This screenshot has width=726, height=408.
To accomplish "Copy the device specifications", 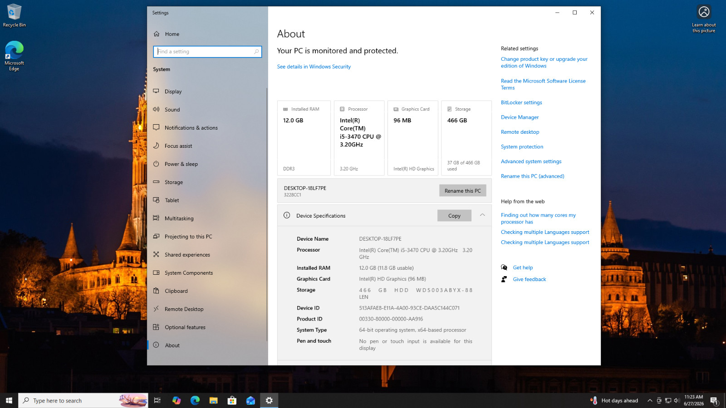I will [454, 215].
